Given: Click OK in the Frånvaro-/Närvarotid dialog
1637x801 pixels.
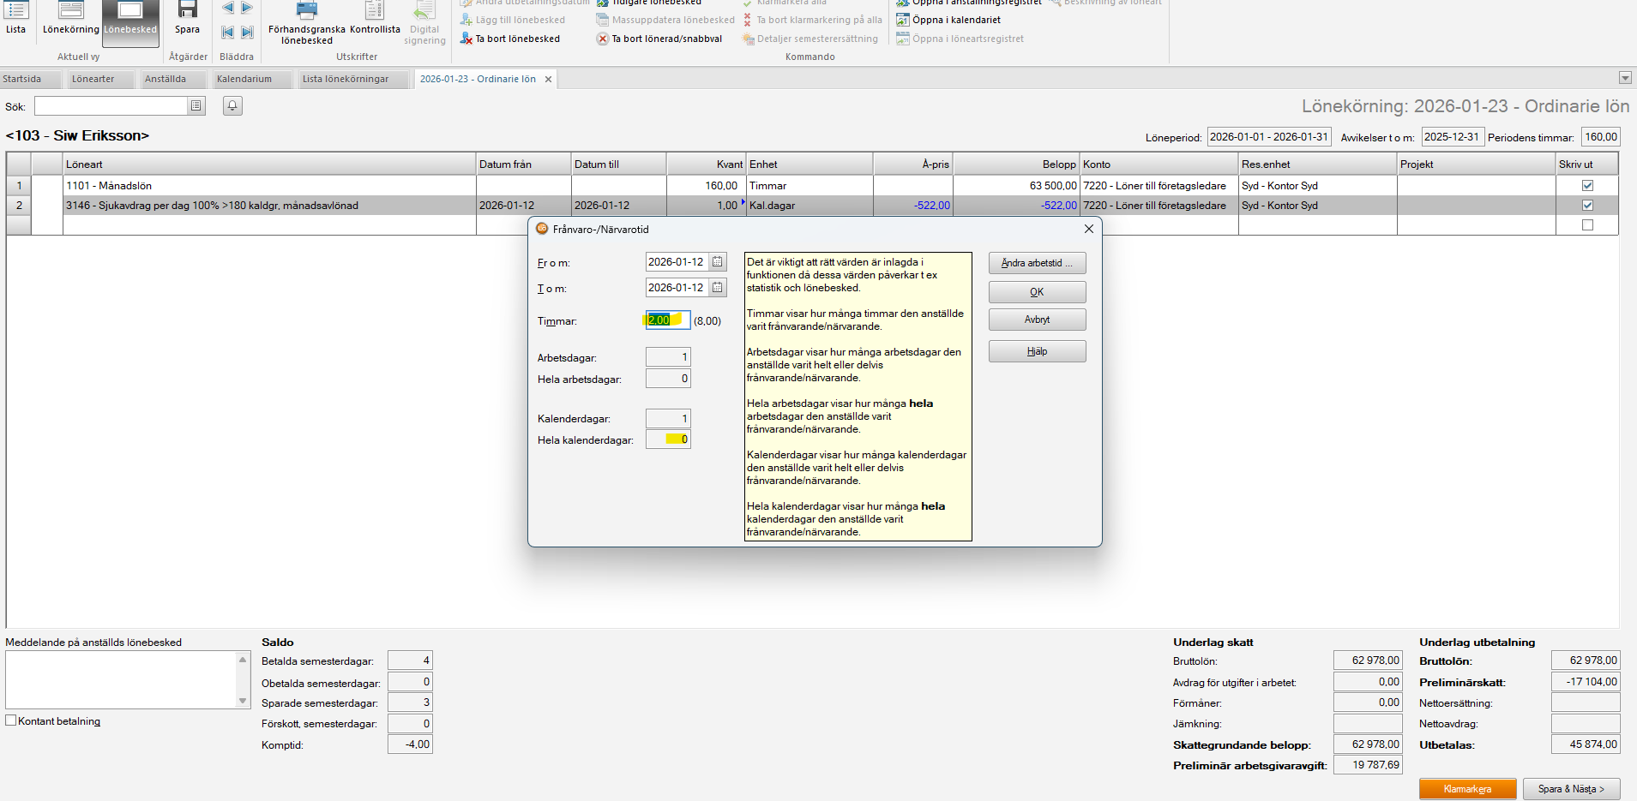Looking at the screenshot, I should 1037,292.
